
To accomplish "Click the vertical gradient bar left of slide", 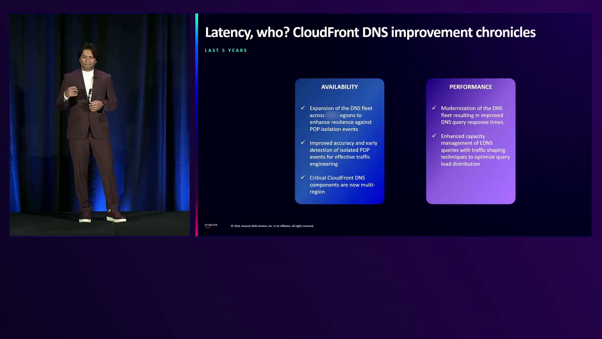I will pyautogui.click(x=197, y=125).
